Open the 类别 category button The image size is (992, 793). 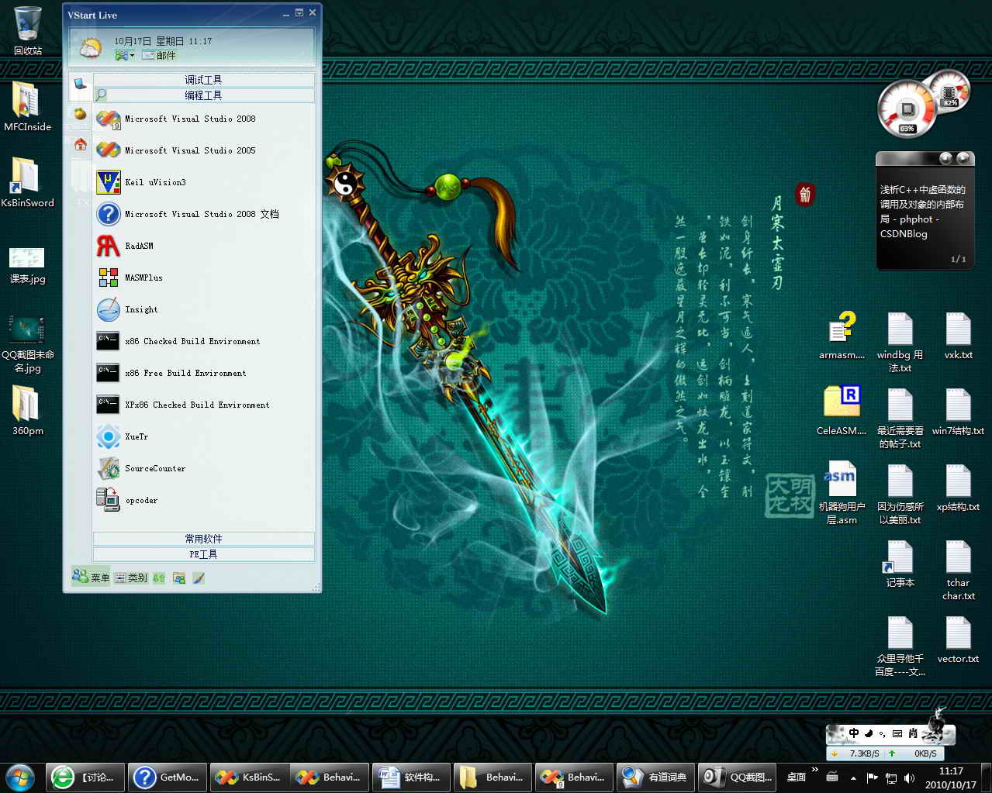[131, 578]
